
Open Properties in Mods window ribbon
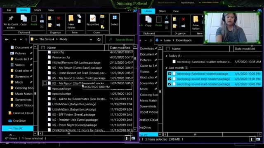pyautogui.click(x=92, y=20)
